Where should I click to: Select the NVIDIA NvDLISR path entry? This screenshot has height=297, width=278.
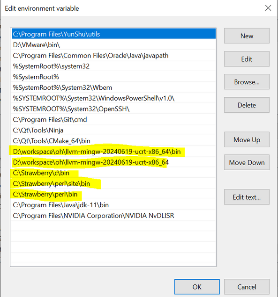point(114,216)
